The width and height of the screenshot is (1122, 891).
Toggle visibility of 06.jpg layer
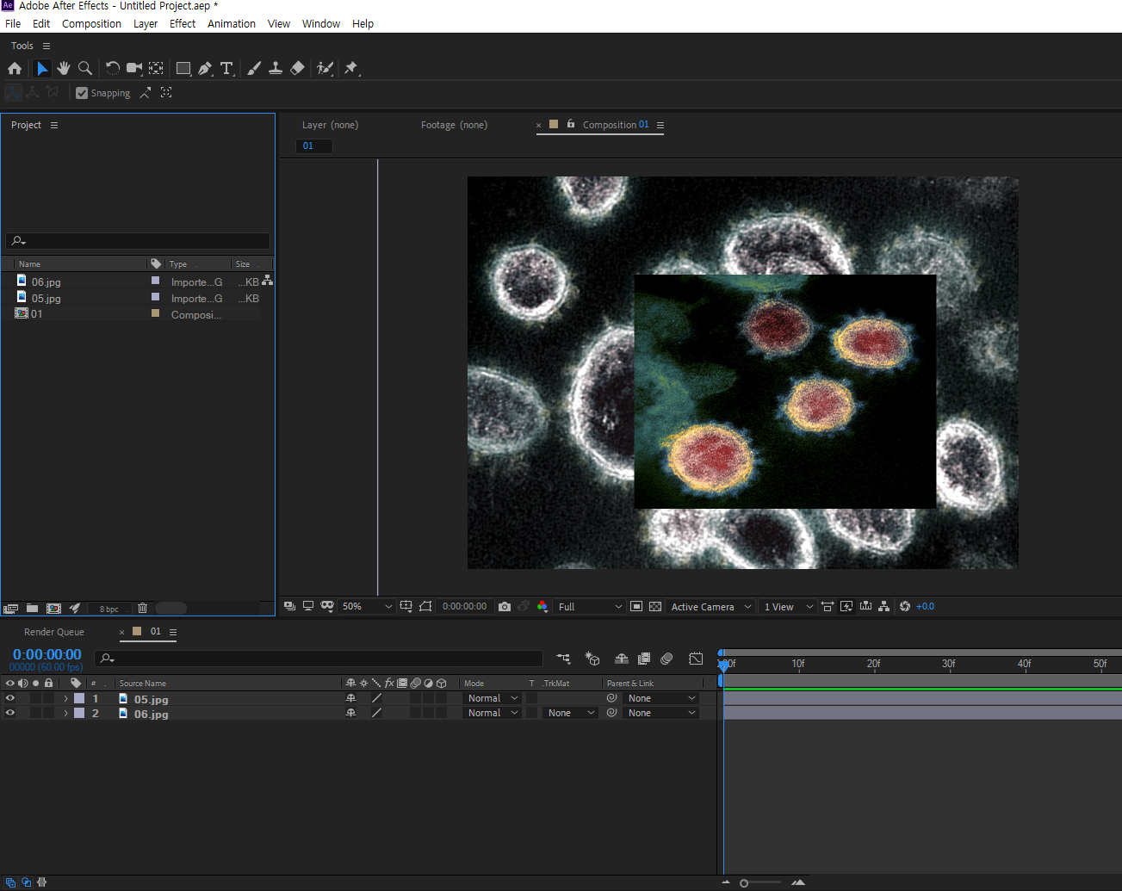(x=10, y=713)
